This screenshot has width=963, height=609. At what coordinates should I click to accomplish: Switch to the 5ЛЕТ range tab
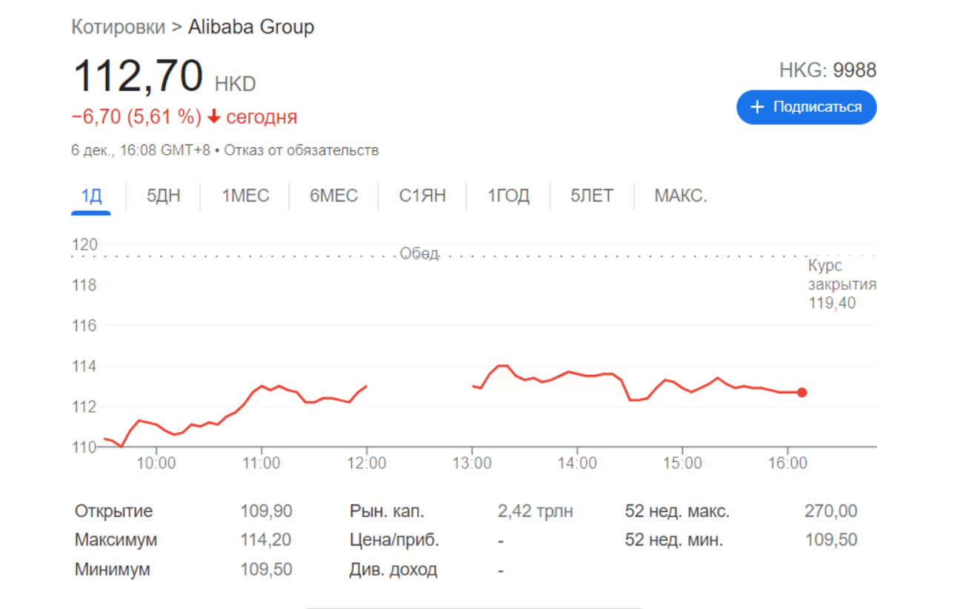click(592, 196)
